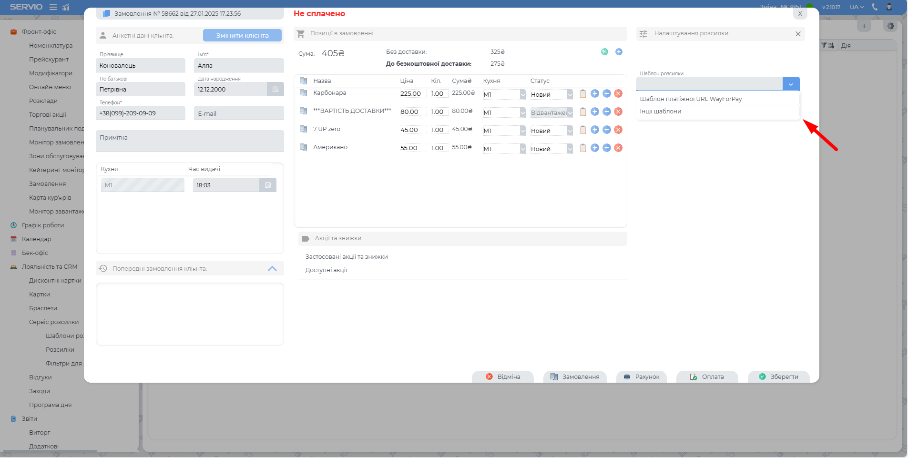The height and width of the screenshot is (458, 908).
Task: Delete the Карбонара row with red X
Action: [x=618, y=93]
